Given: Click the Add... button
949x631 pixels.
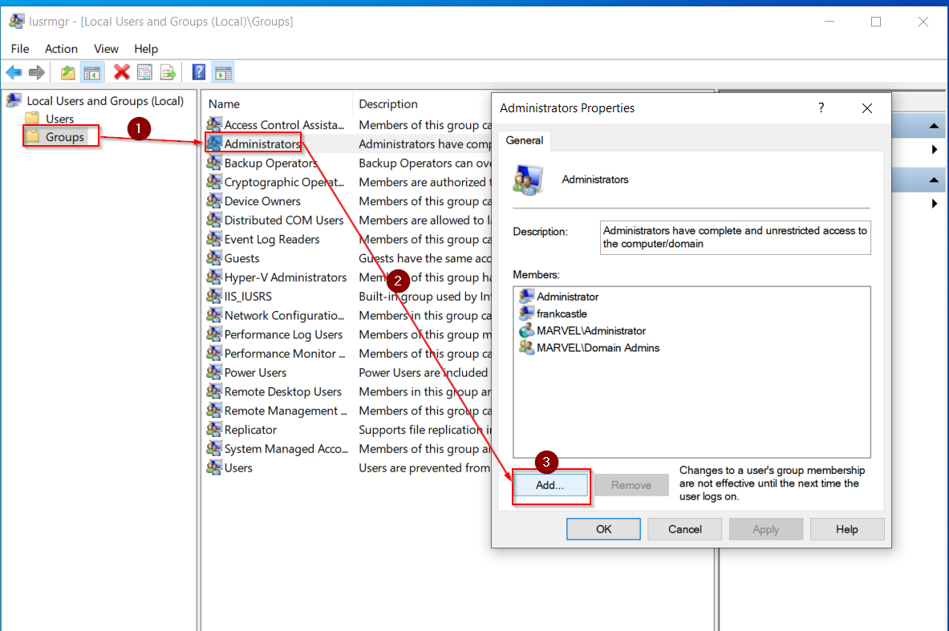Looking at the screenshot, I should pyautogui.click(x=550, y=485).
